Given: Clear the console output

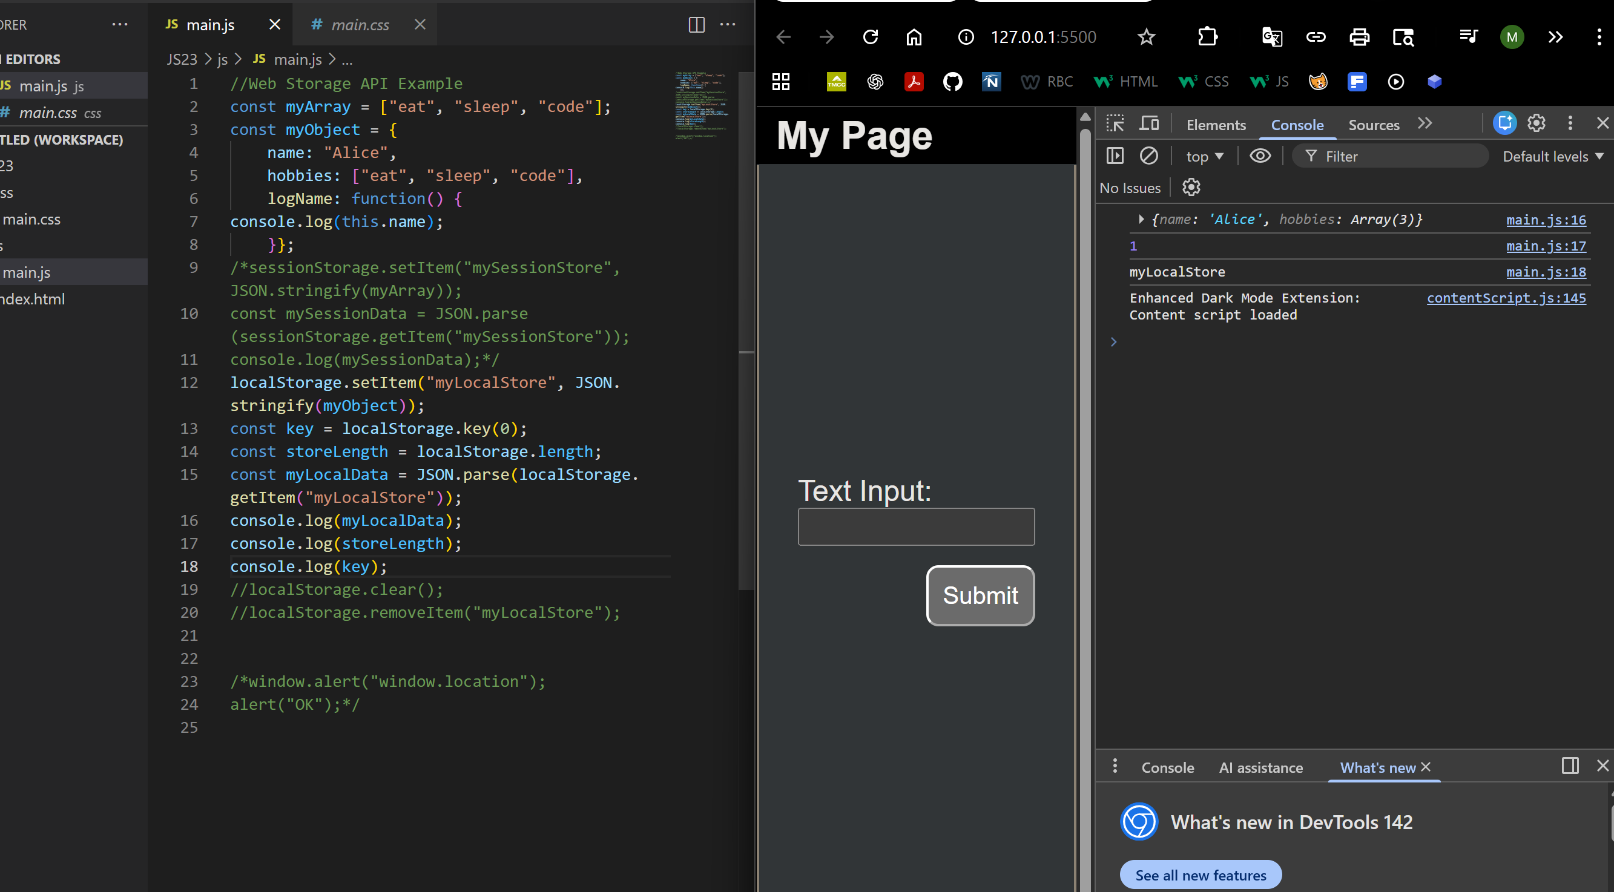Looking at the screenshot, I should coord(1149,156).
